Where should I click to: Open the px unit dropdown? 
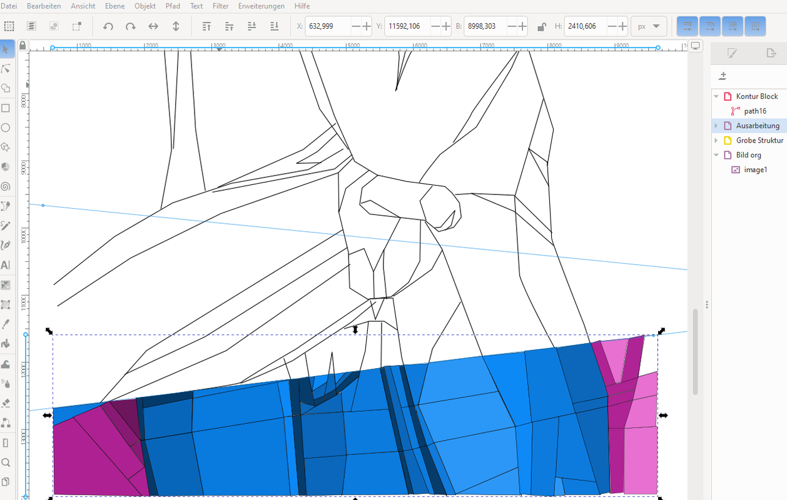click(x=649, y=26)
